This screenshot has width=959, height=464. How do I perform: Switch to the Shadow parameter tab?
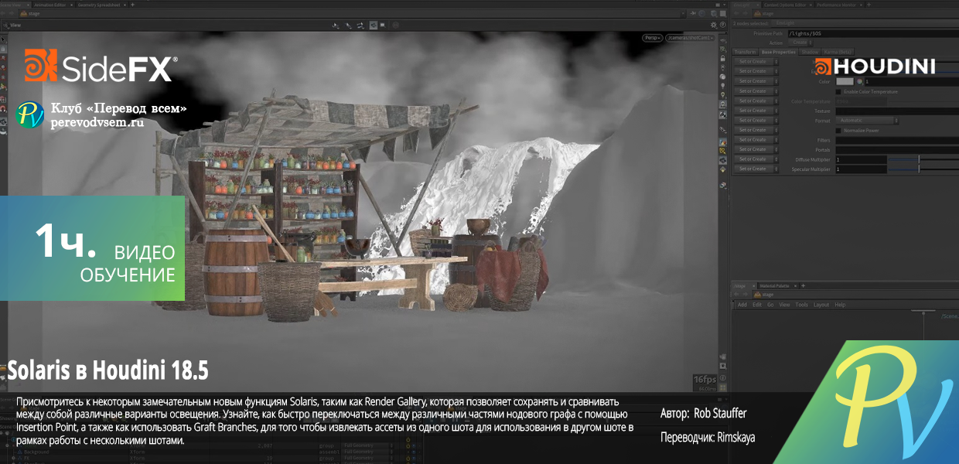[810, 52]
